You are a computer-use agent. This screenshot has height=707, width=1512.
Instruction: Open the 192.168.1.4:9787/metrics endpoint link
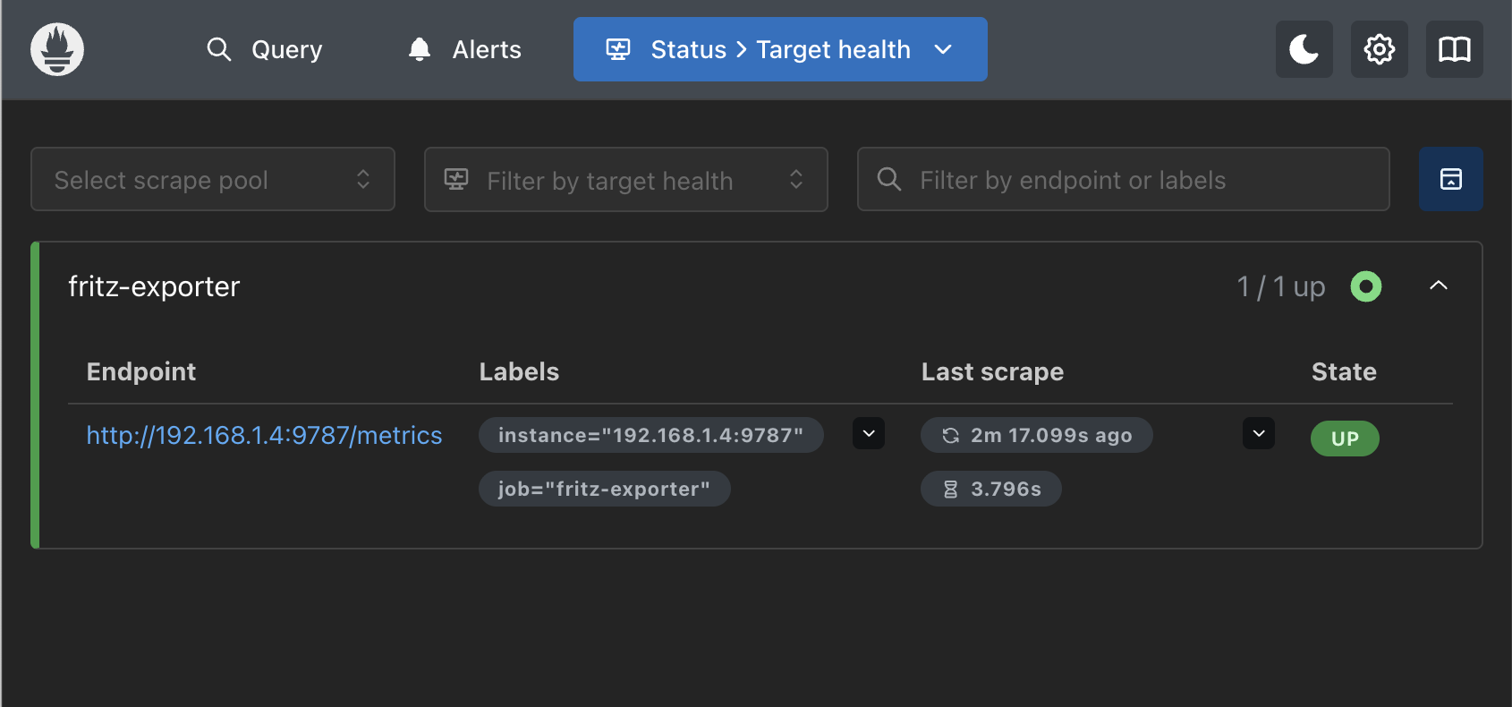click(x=264, y=435)
